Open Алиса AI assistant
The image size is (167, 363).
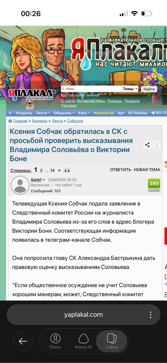point(83,341)
